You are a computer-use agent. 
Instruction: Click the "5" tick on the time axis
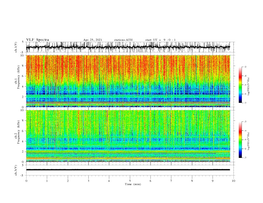pos(130,181)
